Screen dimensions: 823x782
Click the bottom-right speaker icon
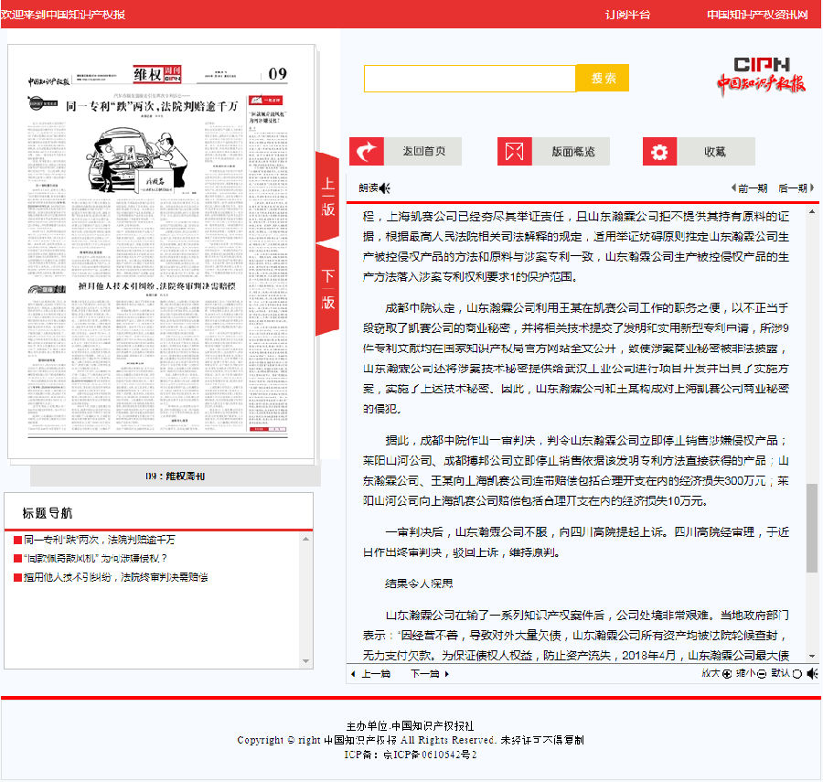pos(811,674)
